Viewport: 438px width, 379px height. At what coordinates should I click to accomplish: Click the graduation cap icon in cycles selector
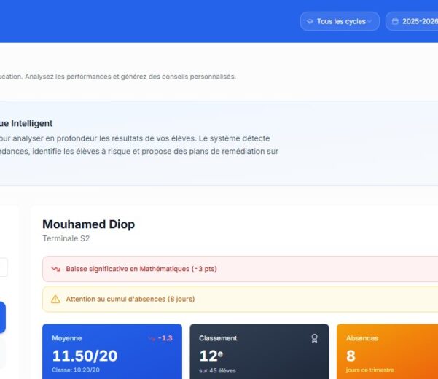[x=310, y=22]
